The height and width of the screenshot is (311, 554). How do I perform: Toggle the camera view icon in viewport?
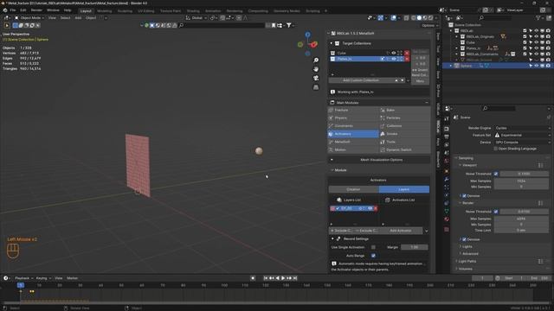pos(316,78)
